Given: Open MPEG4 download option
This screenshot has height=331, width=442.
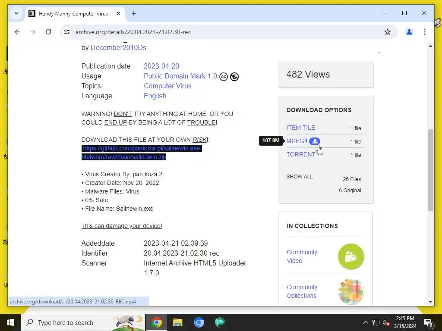Looking at the screenshot, I should [x=297, y=141].
